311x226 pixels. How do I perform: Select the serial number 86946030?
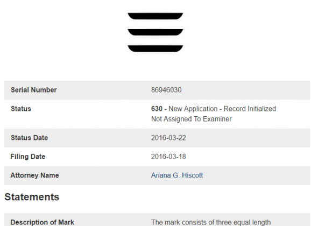(166, 90)
